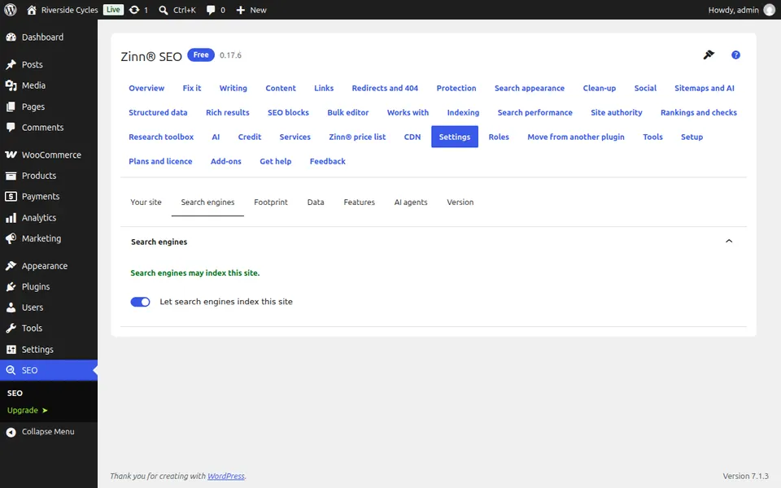Open Search performance
This screenshot has height=488, width=781.
coord(535,112)
